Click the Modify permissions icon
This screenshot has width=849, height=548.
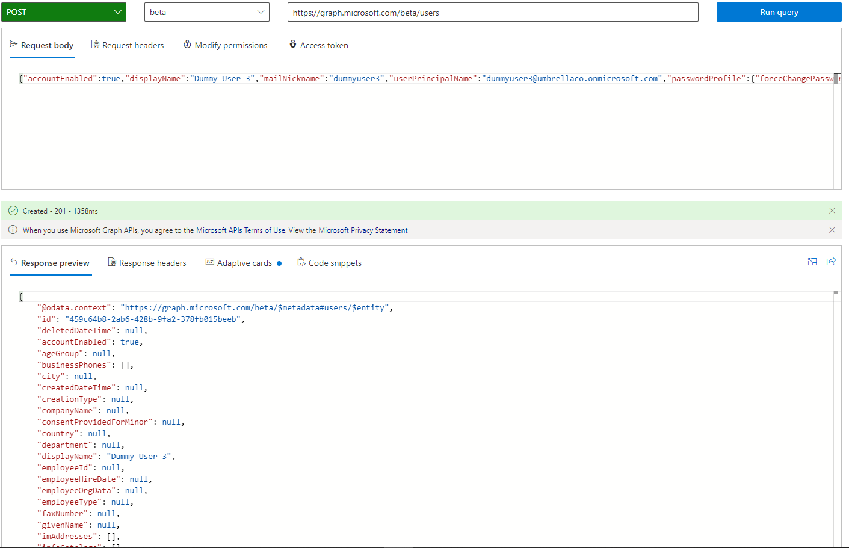(x=187, y=44)
